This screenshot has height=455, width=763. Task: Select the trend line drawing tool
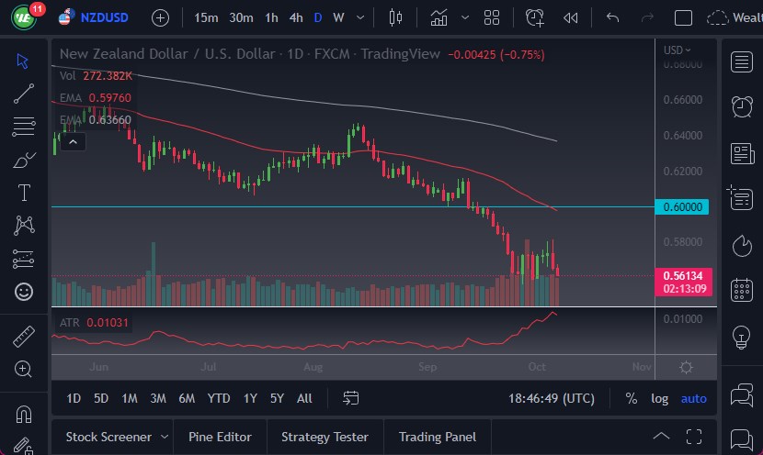tap(24, 92)
